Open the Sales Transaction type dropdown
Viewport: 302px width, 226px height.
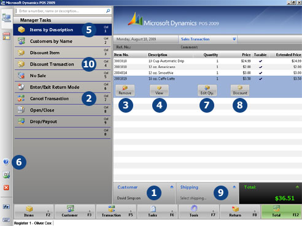[x=234, y=39]
